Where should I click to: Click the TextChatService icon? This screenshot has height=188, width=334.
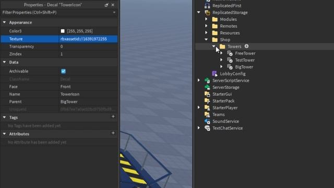click(x=207, y=128)
